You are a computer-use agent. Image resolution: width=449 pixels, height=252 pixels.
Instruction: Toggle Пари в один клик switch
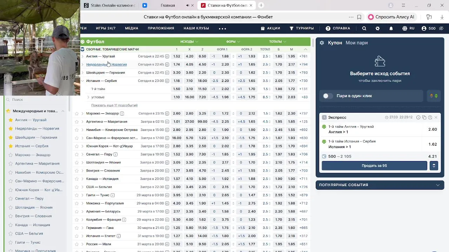[x=328, y=96]
